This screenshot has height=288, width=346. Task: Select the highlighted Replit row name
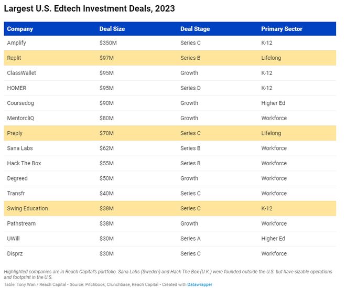[14, 58]
